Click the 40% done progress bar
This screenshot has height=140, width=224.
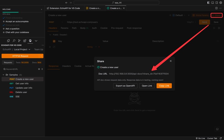[22, 12]
